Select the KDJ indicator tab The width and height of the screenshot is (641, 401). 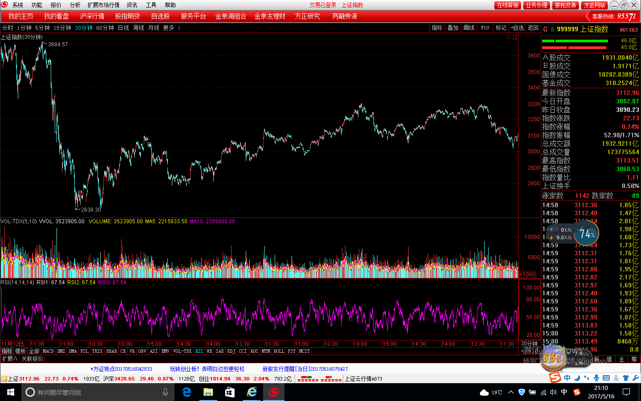[231, 351]
